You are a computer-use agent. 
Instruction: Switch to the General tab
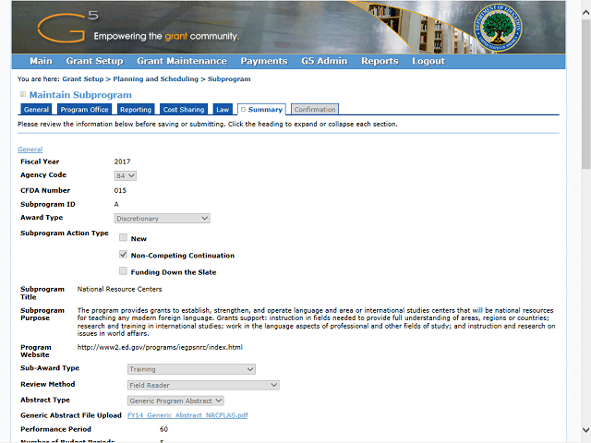click(x=36, y=109)
